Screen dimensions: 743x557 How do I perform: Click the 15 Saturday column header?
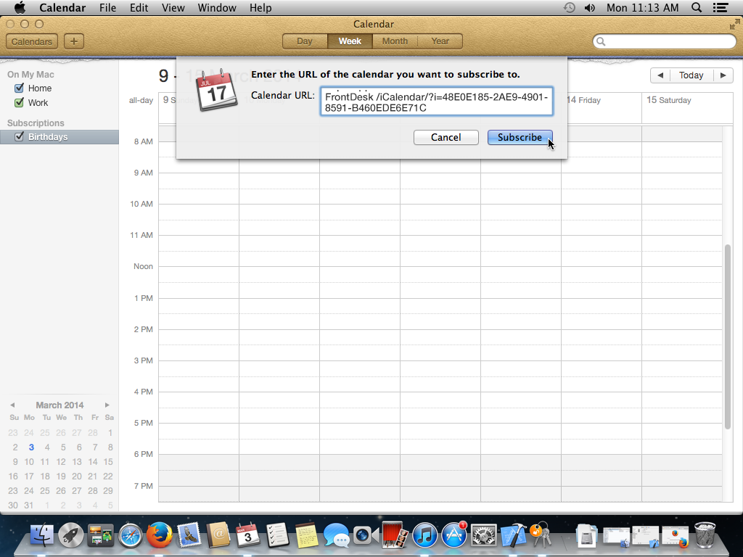668,100
